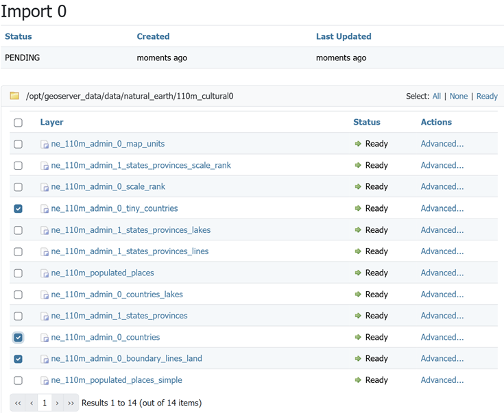Go to the next results page
This screenshot has height=413, width=504.
point(57,403)
